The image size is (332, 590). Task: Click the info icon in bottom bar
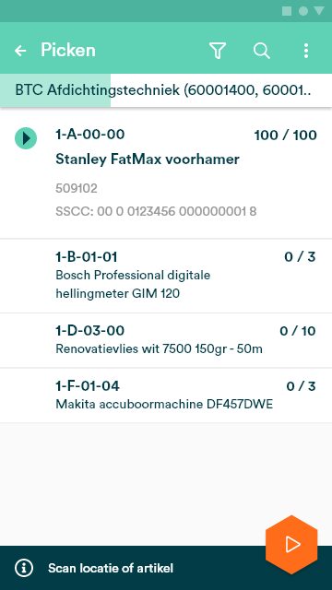pyautogui.click(x=24, y=568)
